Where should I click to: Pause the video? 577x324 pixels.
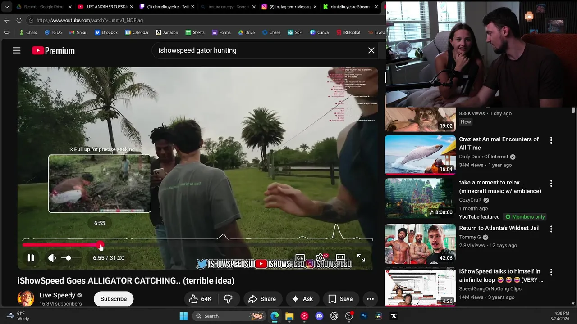pyautogui.click(x=31, y=258)
